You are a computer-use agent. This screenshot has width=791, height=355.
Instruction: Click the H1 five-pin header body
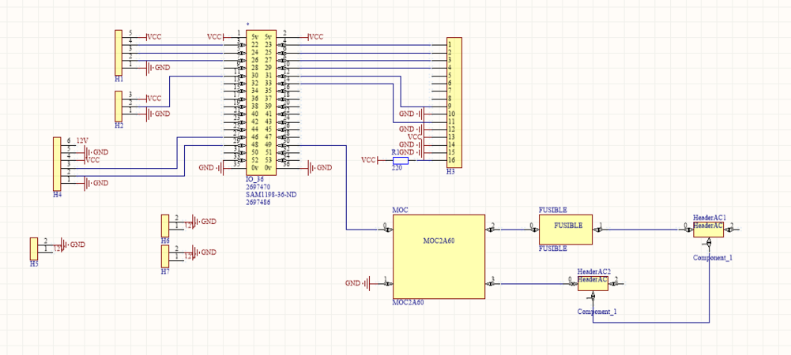coord(119,52)
